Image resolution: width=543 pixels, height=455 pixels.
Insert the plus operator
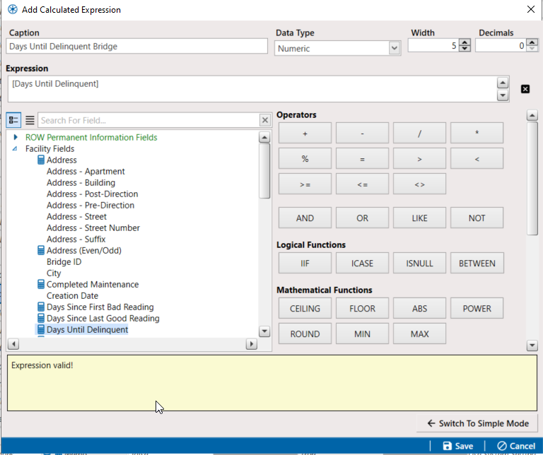[x=305, y=133]
